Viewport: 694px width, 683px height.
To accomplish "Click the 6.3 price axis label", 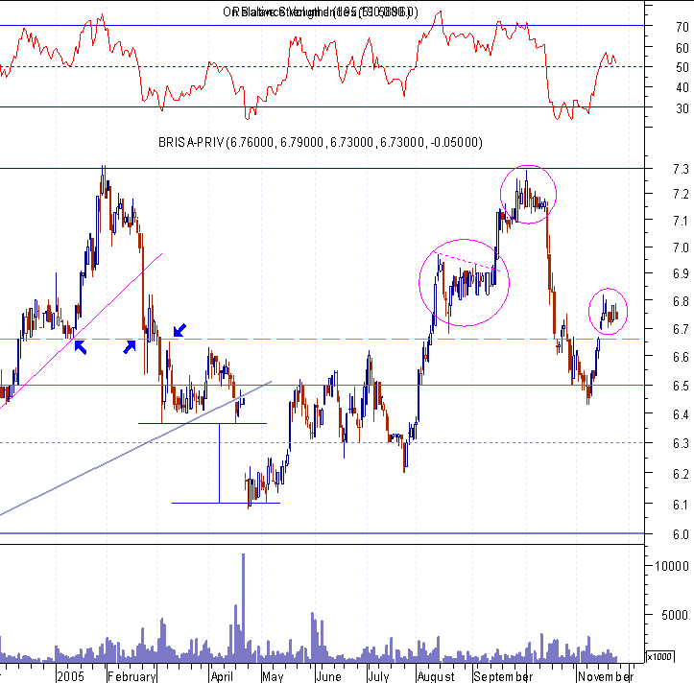I will [681, 444].
